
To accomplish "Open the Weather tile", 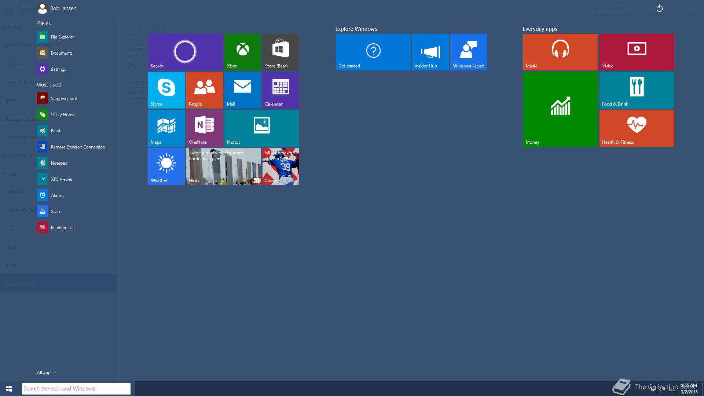I will coord(166,166).
